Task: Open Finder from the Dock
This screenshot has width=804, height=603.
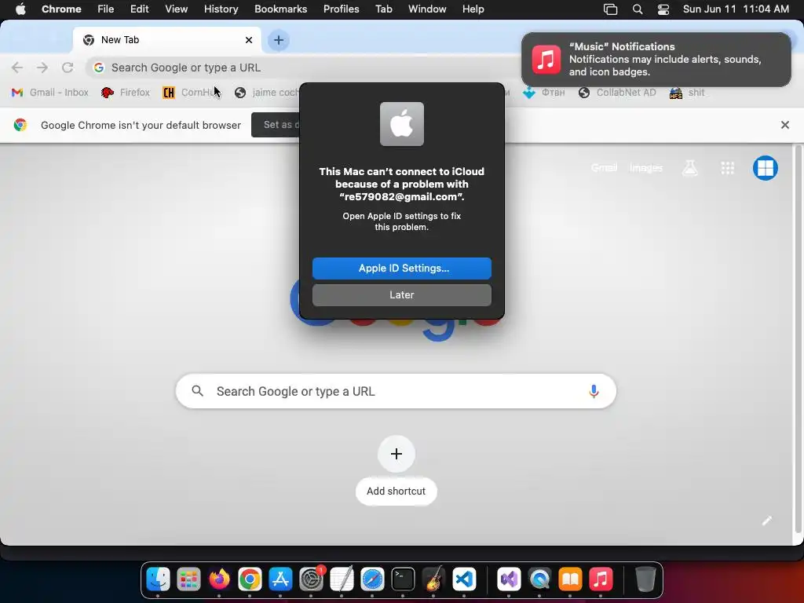Action: [158, 579]
